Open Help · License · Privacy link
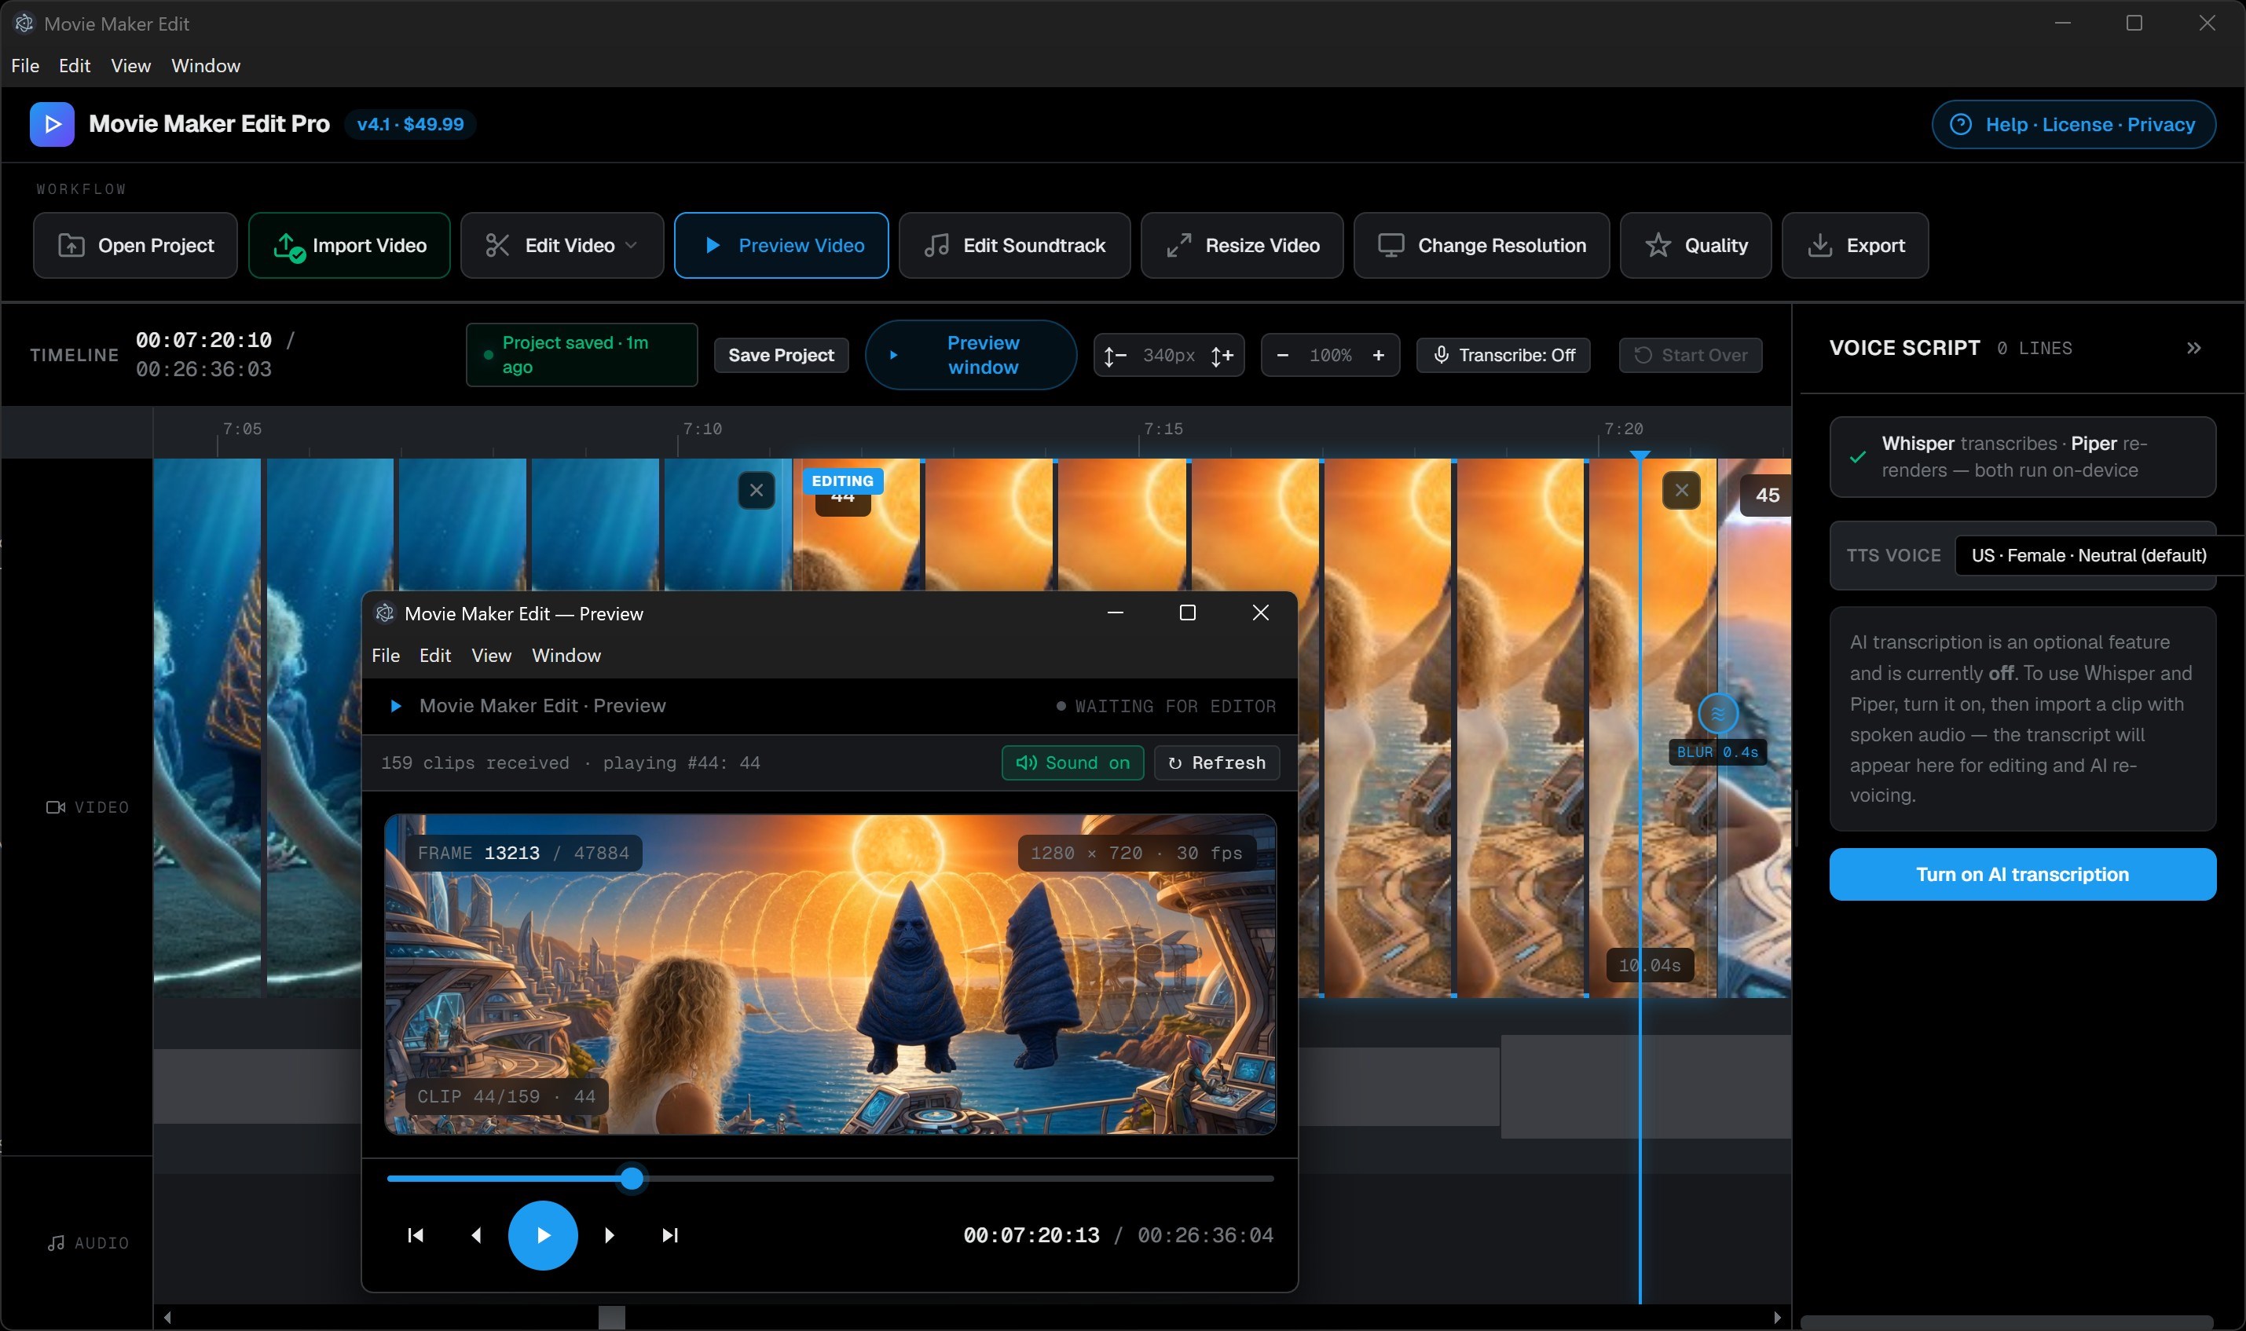This screenshot has width=2246, height=1331. point(2073,125)
